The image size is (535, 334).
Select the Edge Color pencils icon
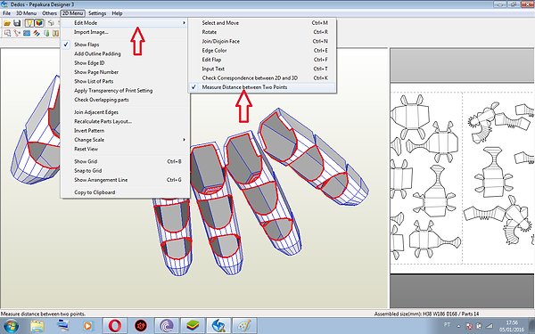[37, 33]
